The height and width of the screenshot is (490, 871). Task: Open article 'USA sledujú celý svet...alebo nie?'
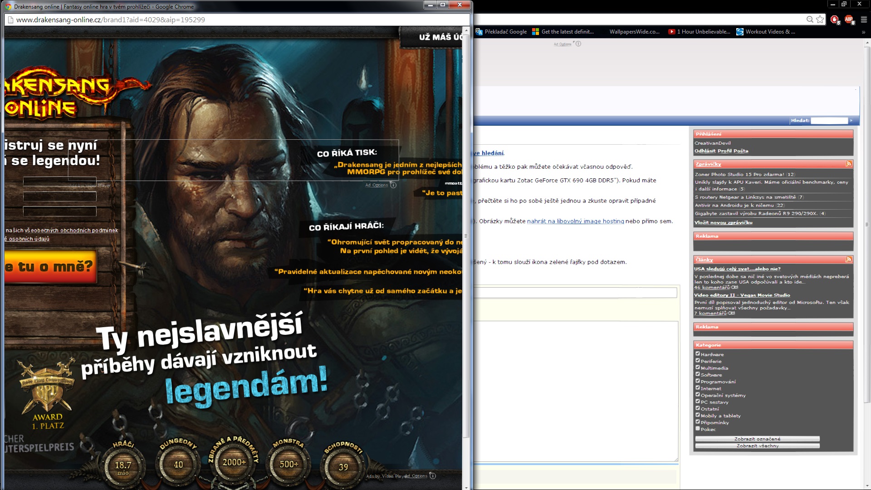pos(737,269)
